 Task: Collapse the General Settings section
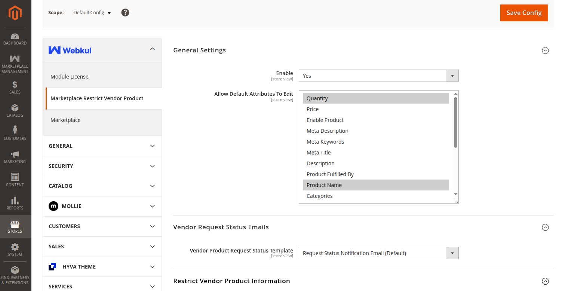click(545, 50)
